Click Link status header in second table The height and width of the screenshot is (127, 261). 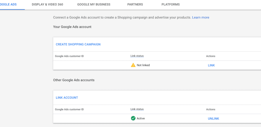(x=137, y=109)
